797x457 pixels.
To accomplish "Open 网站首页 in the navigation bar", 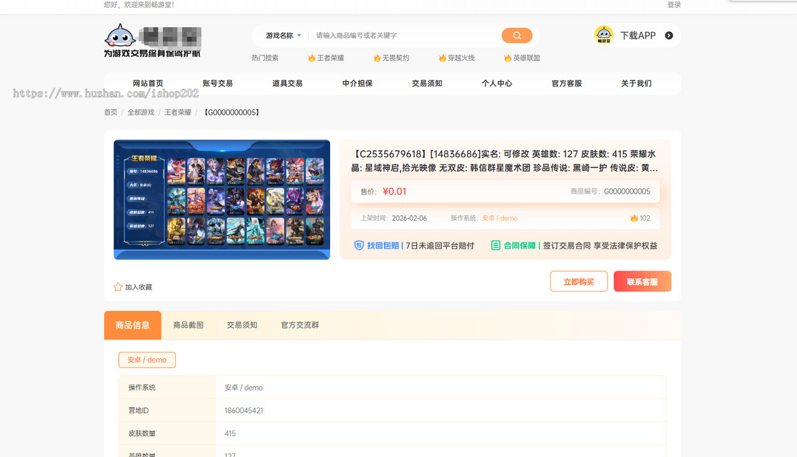I will [147, 84].
